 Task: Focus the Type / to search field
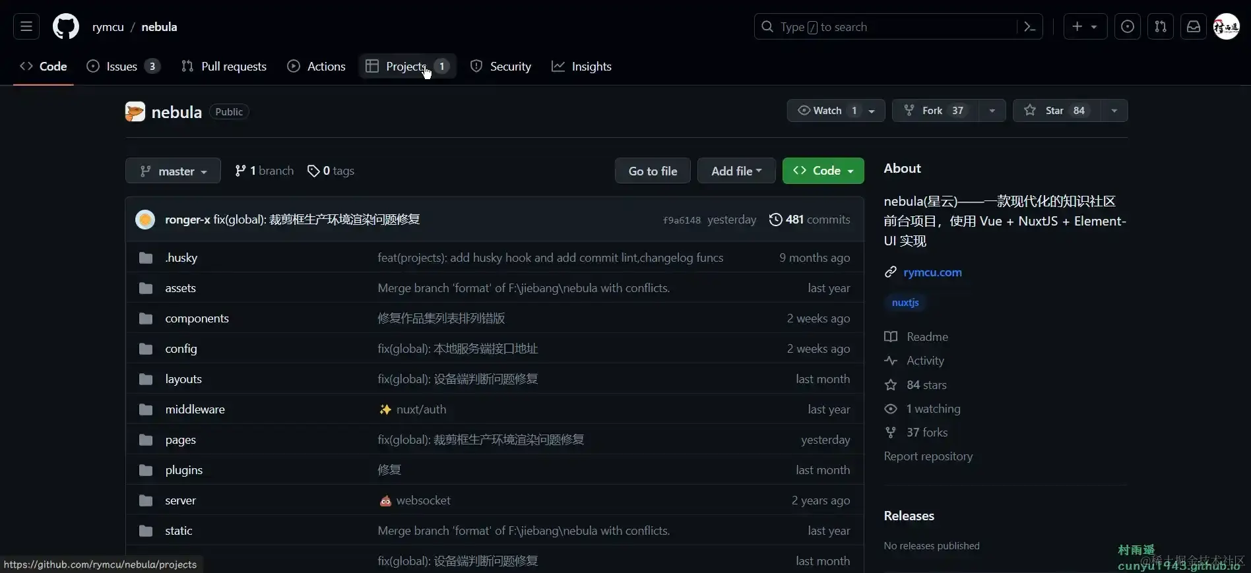[898, 27]
